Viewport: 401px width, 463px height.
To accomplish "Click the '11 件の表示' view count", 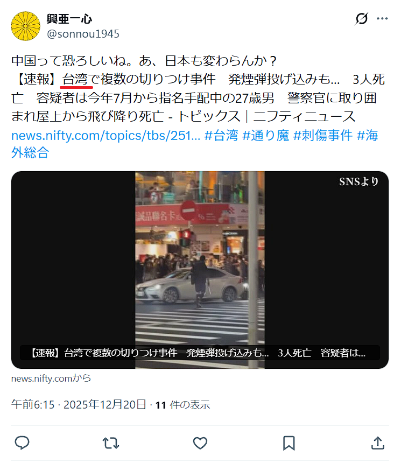I will (x=183, y=405).
